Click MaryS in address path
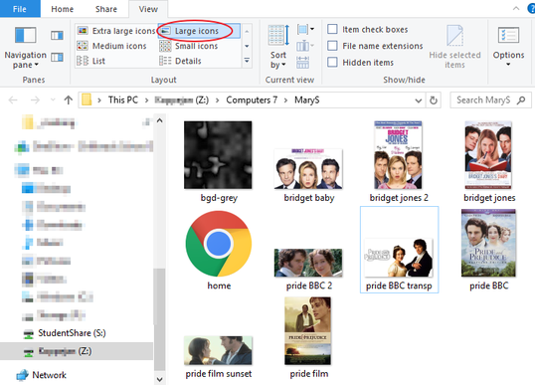Viewport: 535px width, 385px height. pyautogui.click(x=307, y=100)
